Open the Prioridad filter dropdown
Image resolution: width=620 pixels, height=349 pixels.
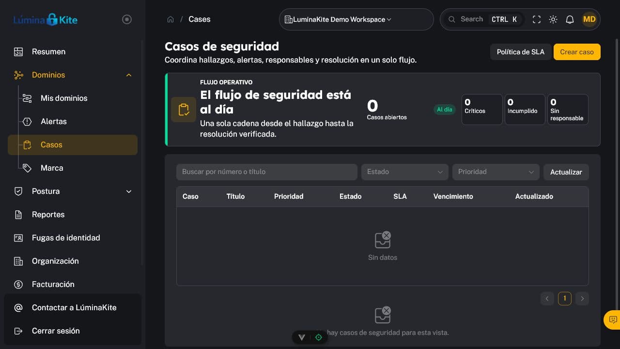tap(496, 172)
